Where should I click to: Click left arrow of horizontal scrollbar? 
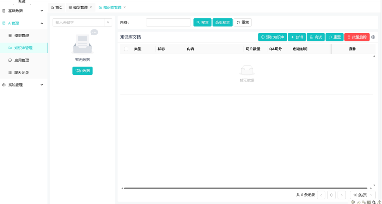122,188
